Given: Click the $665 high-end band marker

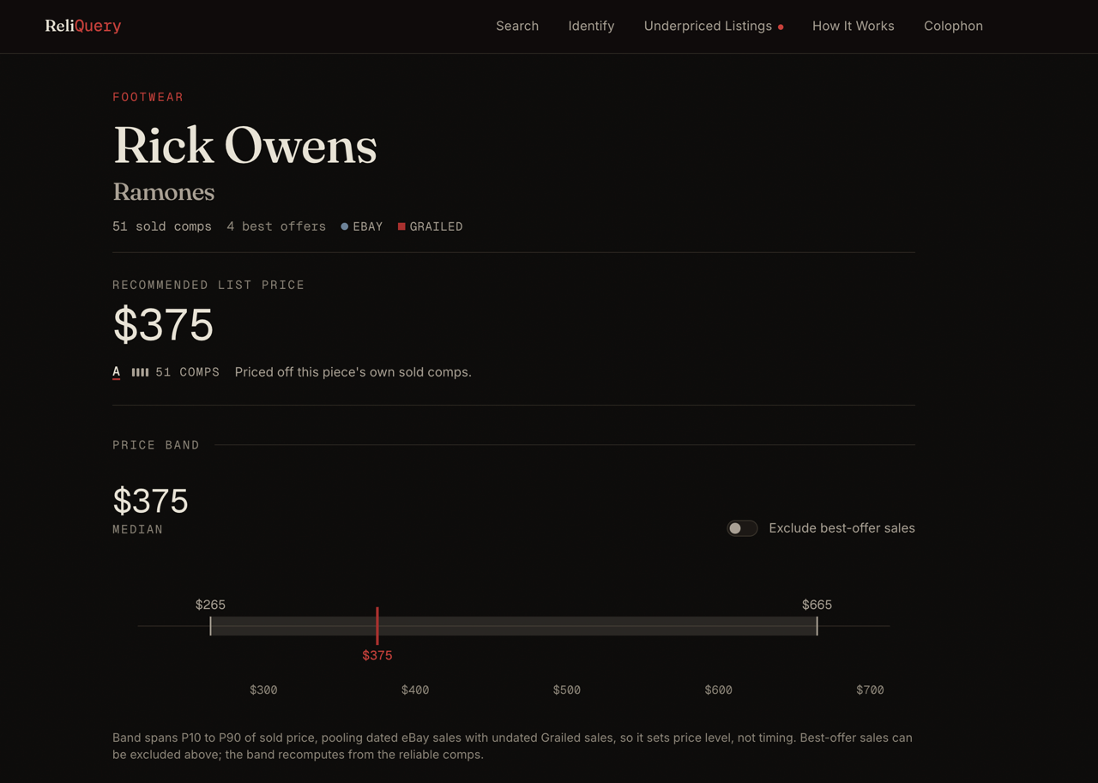Looking at the screenshot, I should click(817, 626).
